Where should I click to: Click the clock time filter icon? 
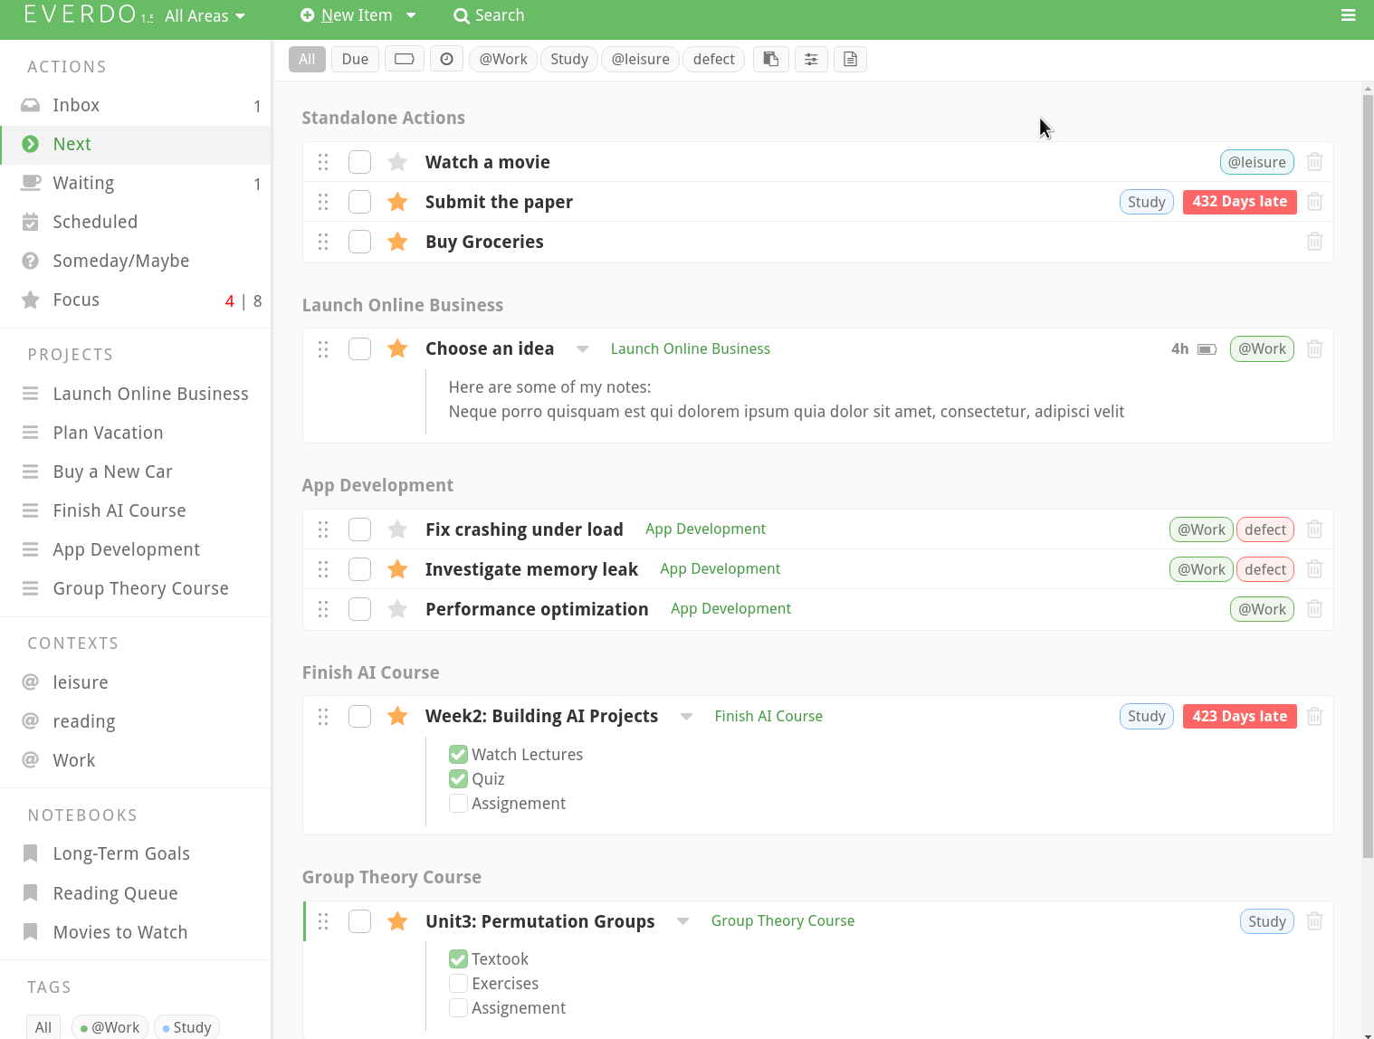(446, 60)
